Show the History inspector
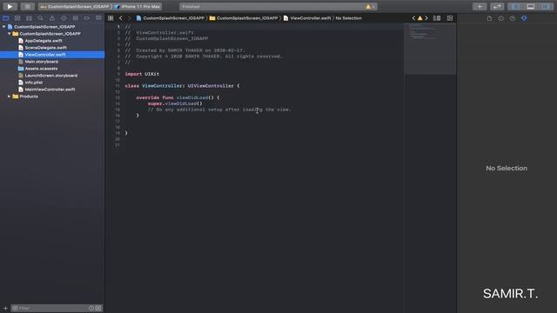Screen dimensions: 557x313 coord(501,18)
